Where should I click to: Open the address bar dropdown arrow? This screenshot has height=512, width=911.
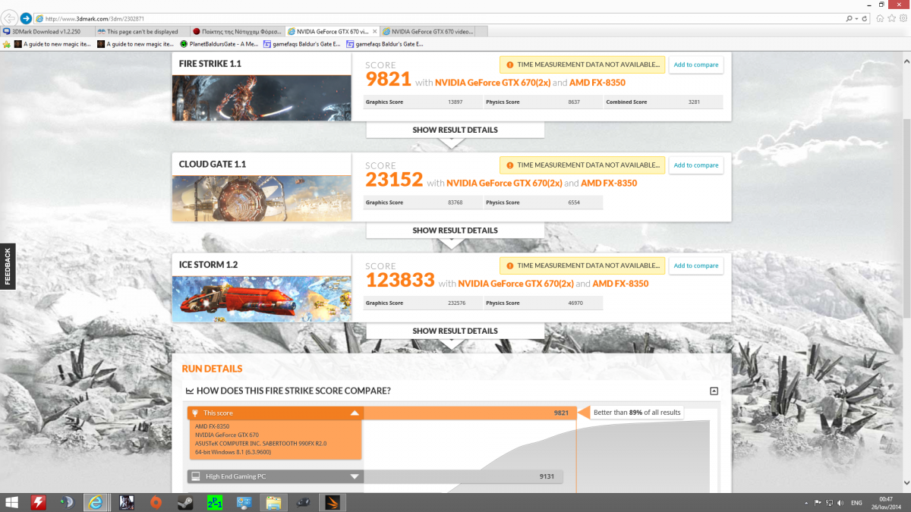click(857, 17)
